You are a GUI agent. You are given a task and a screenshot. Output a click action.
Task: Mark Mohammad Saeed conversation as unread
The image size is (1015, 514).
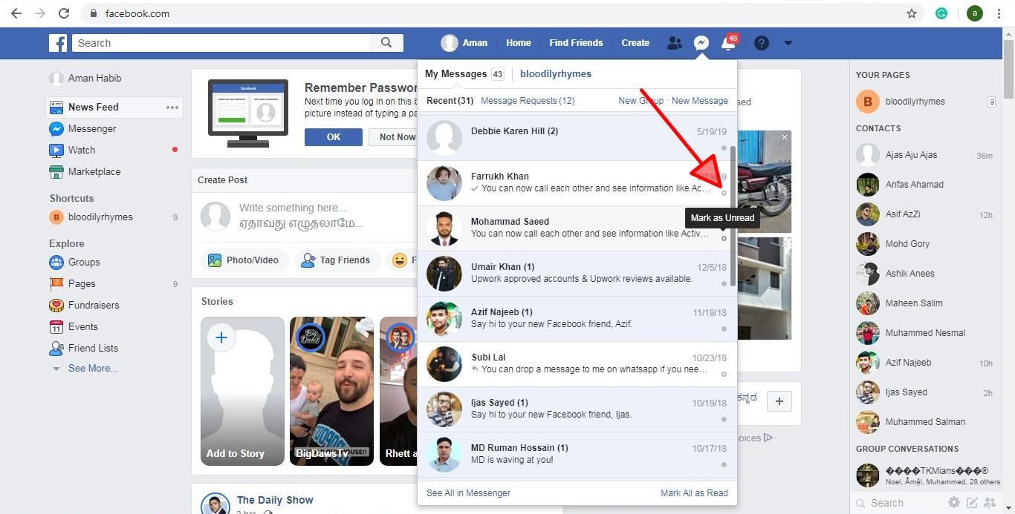pyautogui.click(x=724, y=239)
